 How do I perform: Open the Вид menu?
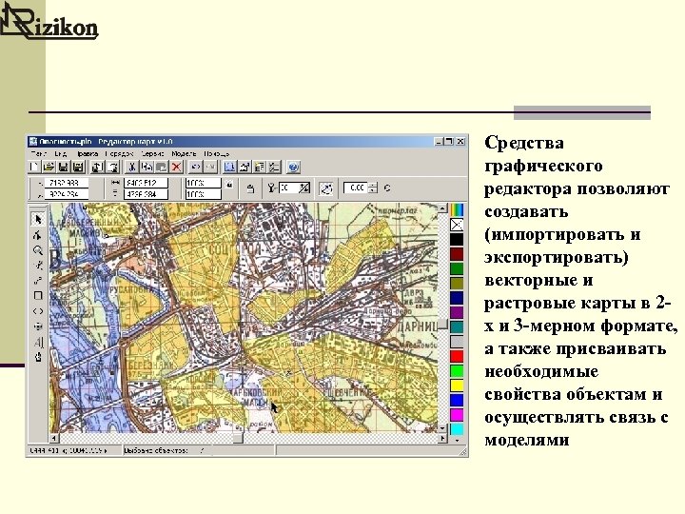click(61, 154)
